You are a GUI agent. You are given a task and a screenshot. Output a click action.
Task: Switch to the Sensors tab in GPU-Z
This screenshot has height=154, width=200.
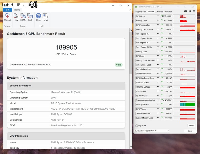tap(151, 11)
